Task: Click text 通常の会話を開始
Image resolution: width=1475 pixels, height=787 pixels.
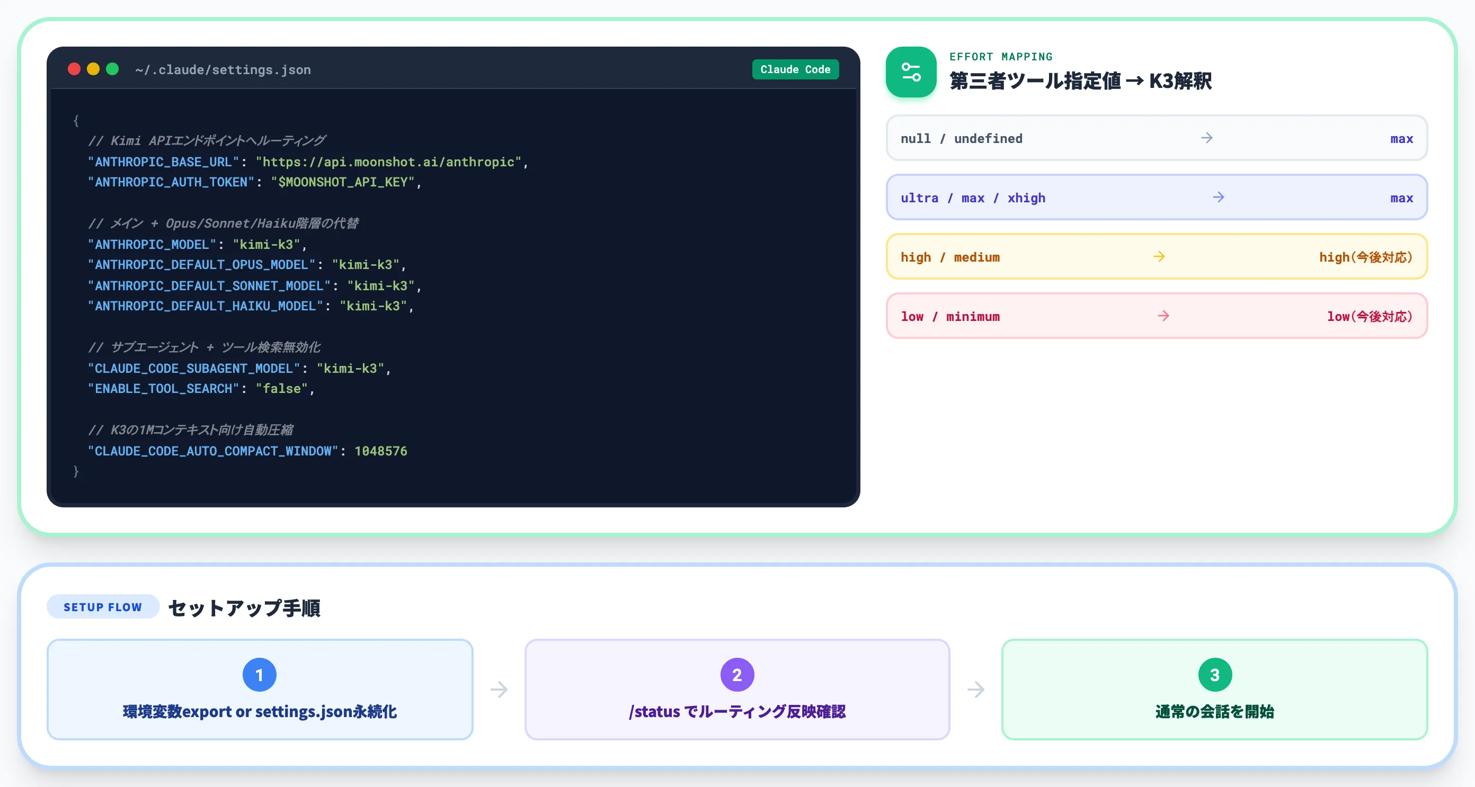Action: (x=1214, y=711)
